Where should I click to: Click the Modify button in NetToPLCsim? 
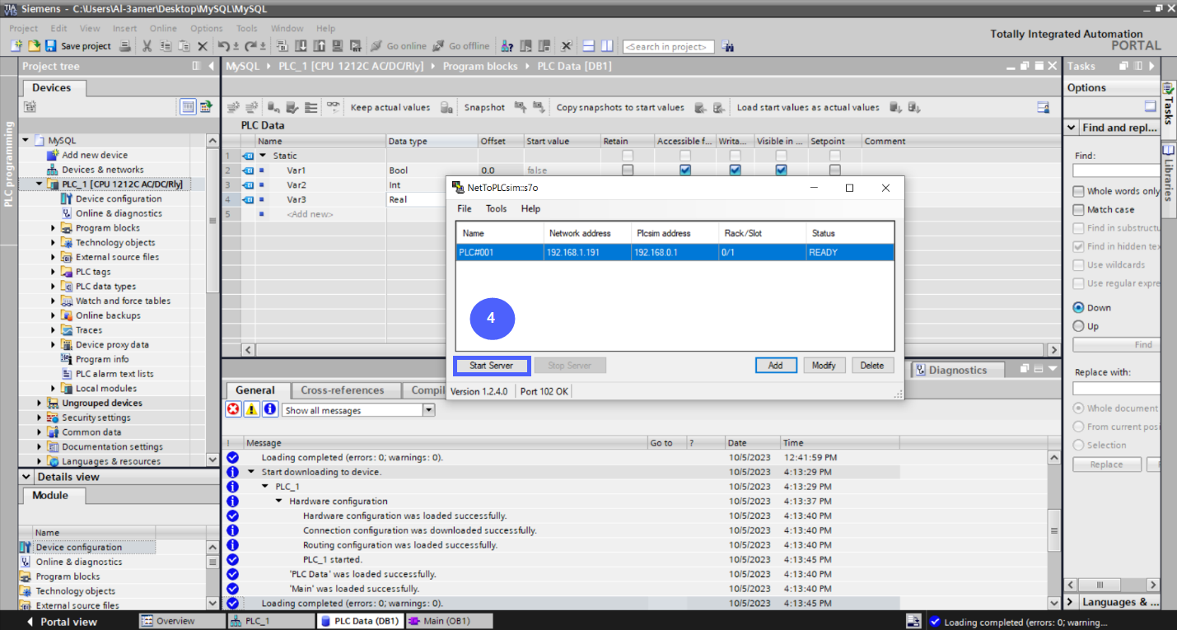824,365
